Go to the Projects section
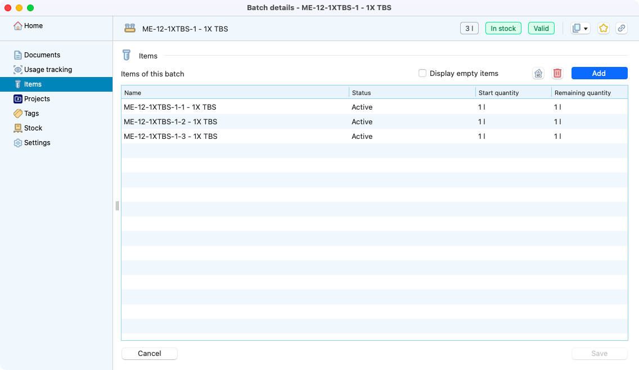639x370 pixels. (x=37, y=99)
